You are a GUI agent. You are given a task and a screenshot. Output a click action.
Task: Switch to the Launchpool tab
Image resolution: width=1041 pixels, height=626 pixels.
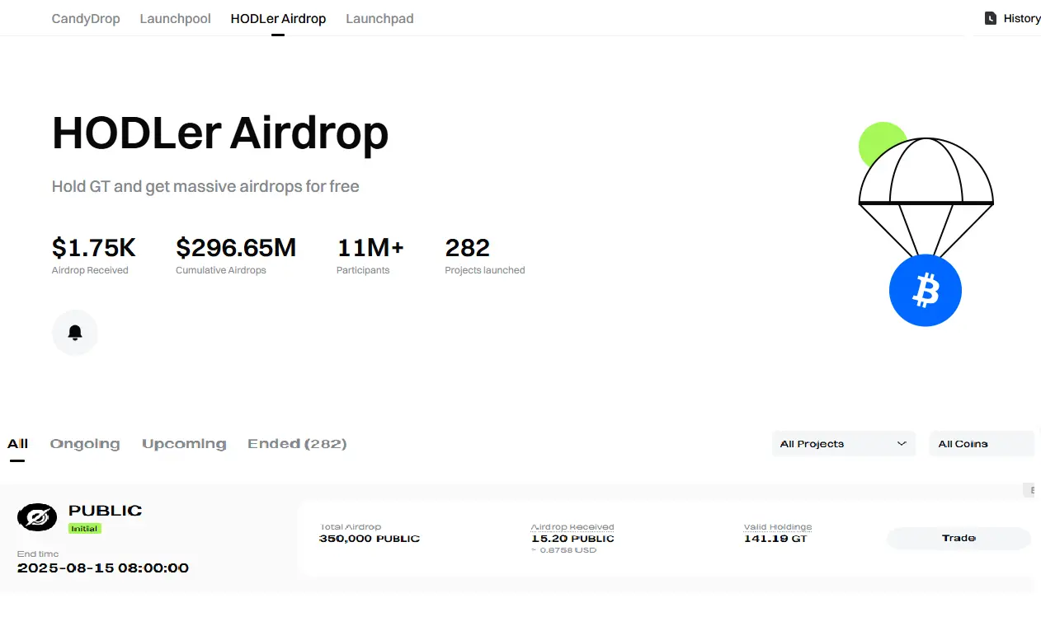click(x=175, y=18)
